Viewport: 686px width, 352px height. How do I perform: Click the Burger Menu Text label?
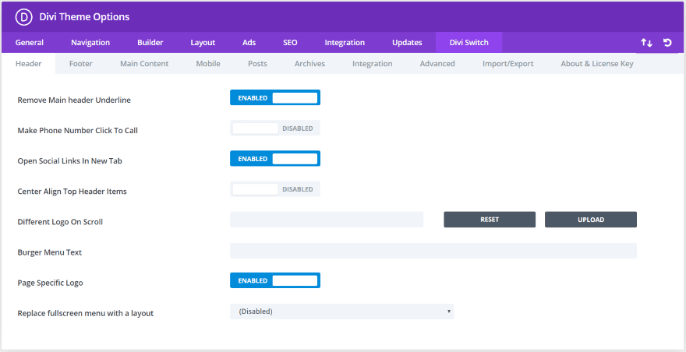[50, 252]
